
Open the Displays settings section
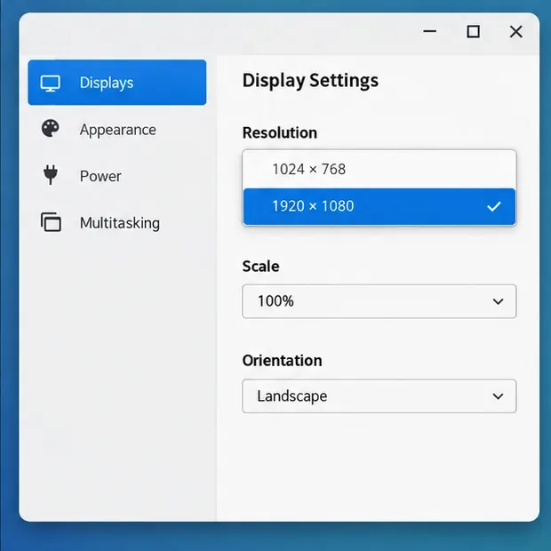(117, 83)
